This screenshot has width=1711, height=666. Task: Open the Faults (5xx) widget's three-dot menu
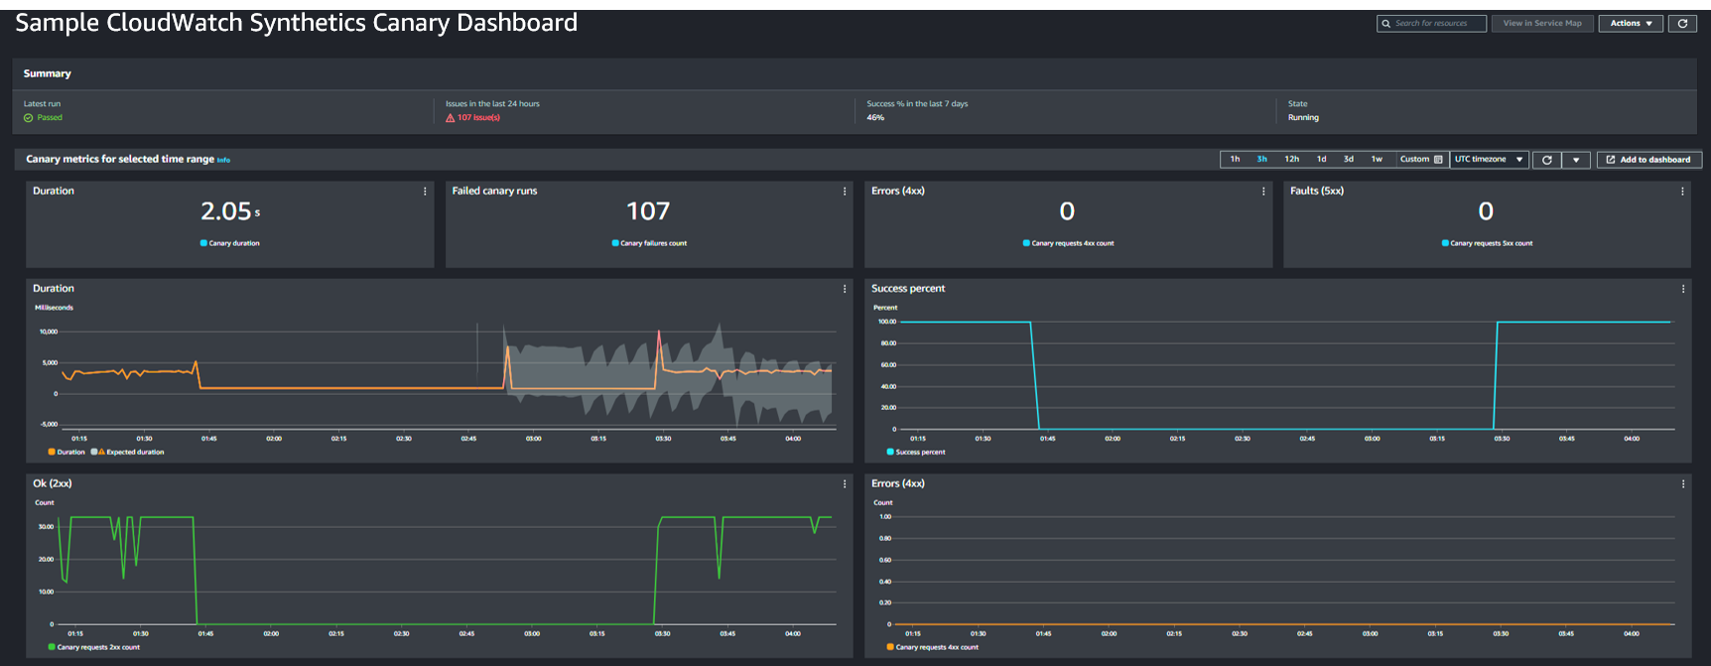coord(1682,192)
